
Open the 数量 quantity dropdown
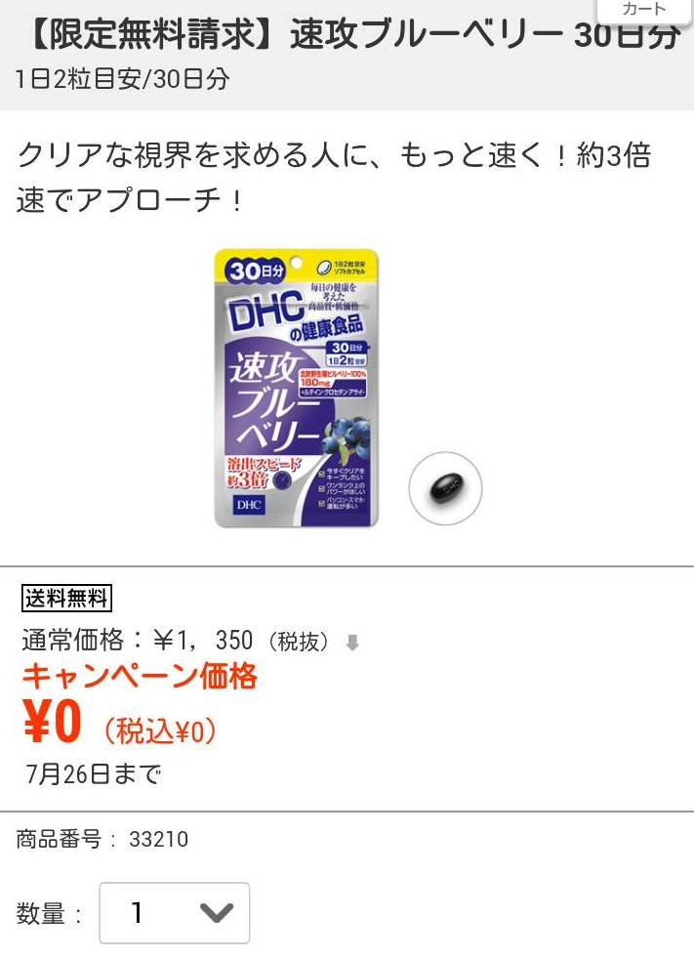click(175, 913)
